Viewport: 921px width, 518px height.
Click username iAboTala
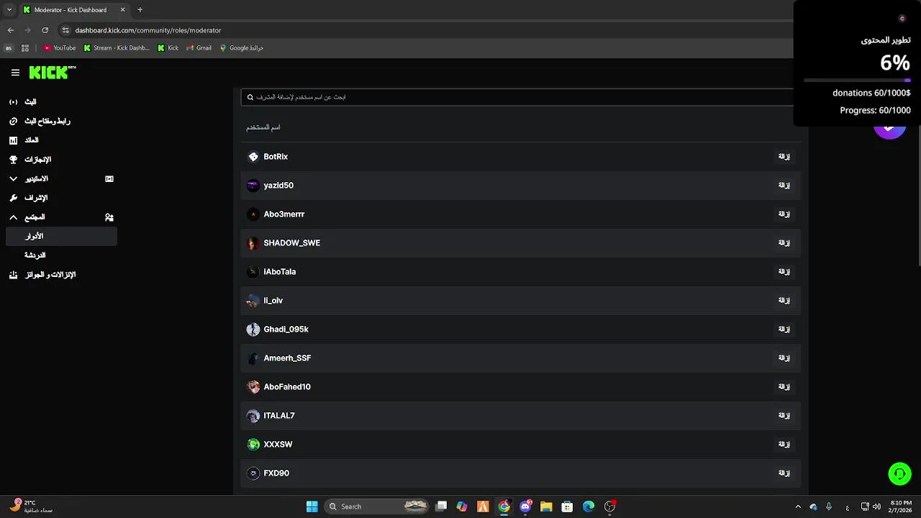[x=280, y=271]
